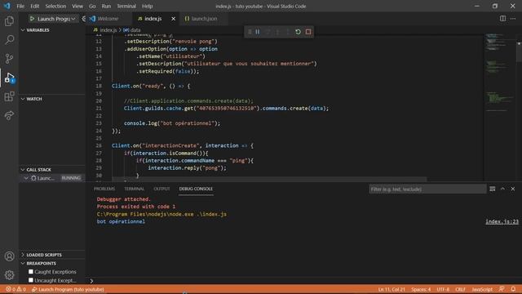Image resolution: width=522 pixels, height=294 pixels.
Task: Switch to the OUTPUT panel tab
Action: [x=161, y=189]
